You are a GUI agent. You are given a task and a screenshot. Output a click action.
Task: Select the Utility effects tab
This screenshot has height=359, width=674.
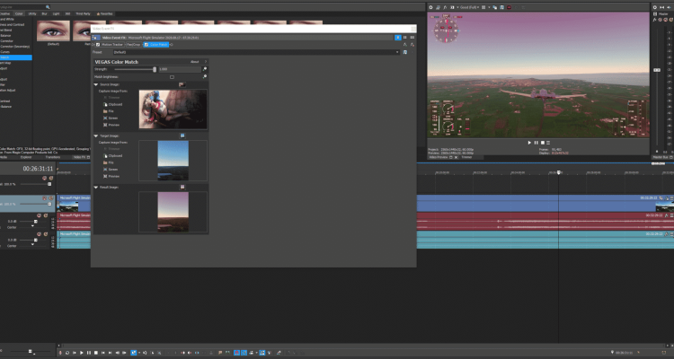coord(32,13)
